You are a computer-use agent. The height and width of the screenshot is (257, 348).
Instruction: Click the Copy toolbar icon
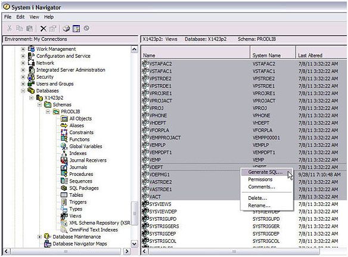19,28
